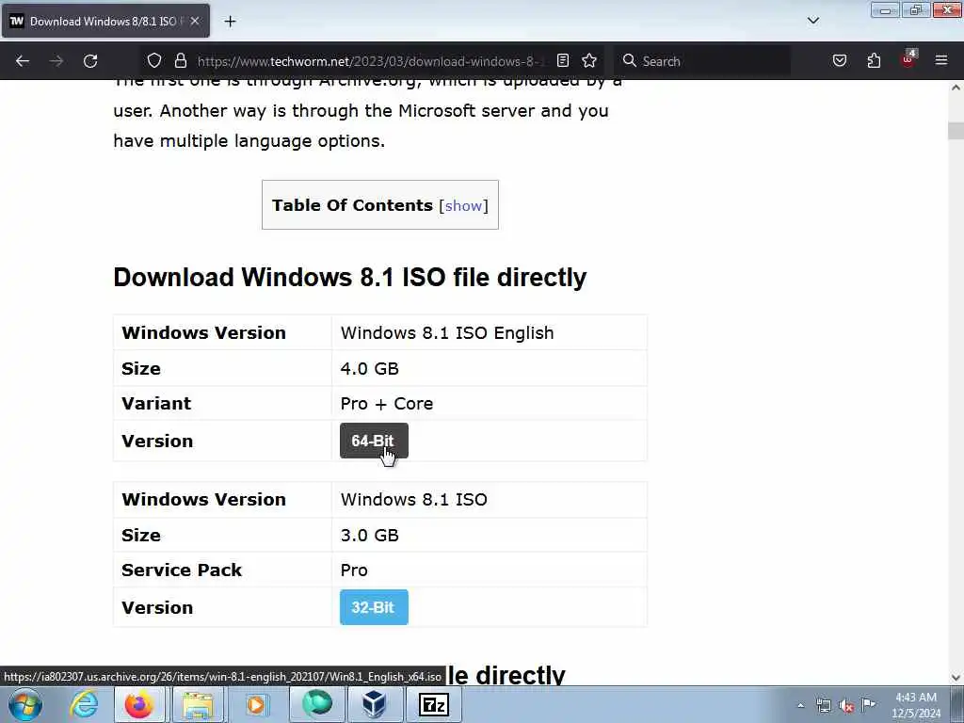Show hidden system tray icons
Screen dimensions: 964x723
(800, 705)
